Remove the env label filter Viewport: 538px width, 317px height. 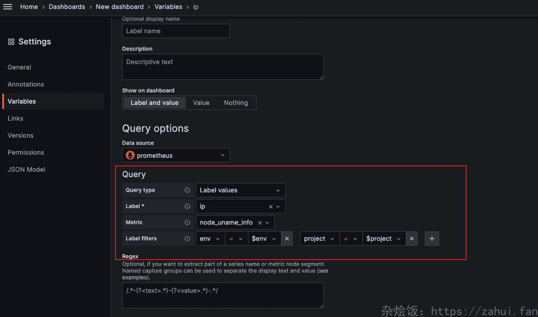tap(287, 239)
